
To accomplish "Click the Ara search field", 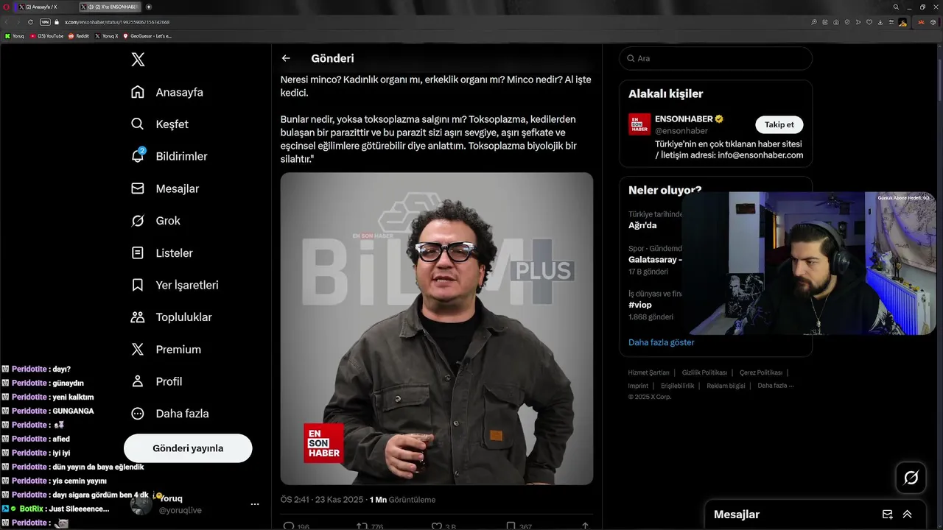I will pyautogui.click(x=716, y=58).
